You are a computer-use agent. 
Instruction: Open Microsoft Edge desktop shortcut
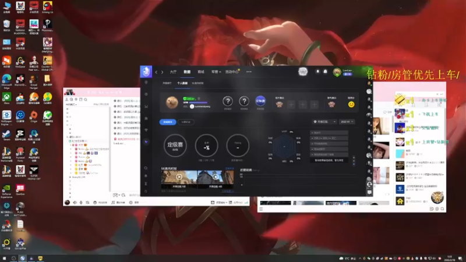(6, 81)
